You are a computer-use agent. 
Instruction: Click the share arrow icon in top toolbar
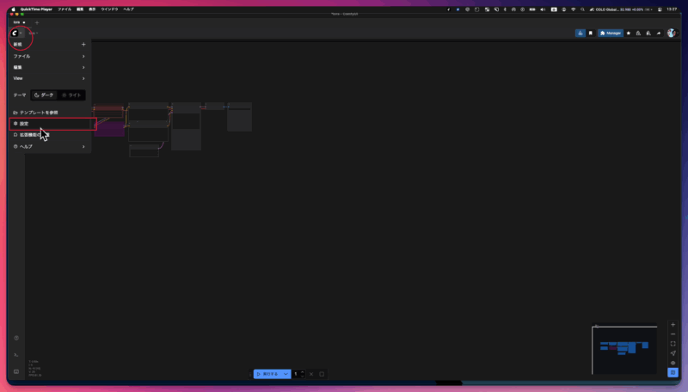(x=659, y=33)
